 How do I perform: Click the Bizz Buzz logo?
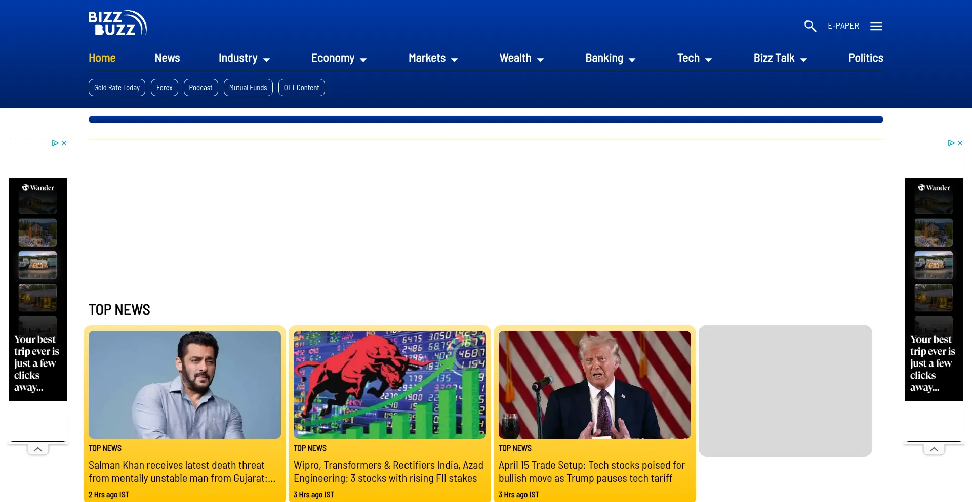coord(117,23)
